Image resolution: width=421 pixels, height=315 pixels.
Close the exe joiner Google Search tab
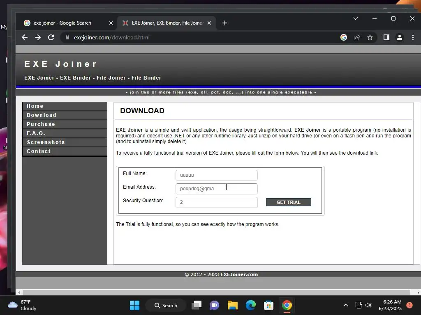pos(111,23)
